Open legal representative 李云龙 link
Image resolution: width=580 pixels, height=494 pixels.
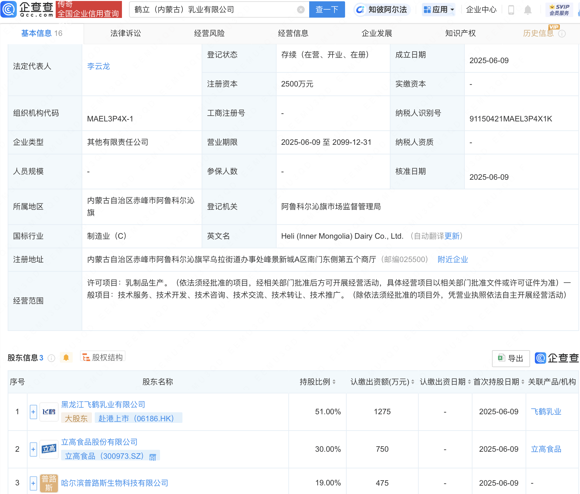[99, 66]
